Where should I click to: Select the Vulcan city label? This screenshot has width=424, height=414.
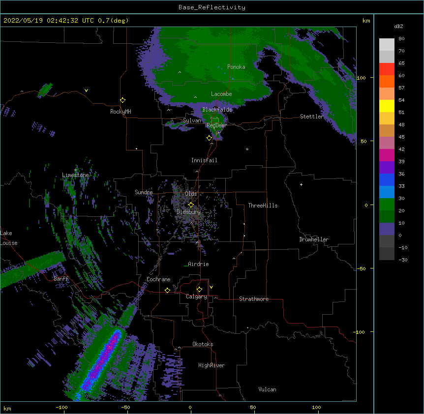pyautogui.click(x=267, y=389)
